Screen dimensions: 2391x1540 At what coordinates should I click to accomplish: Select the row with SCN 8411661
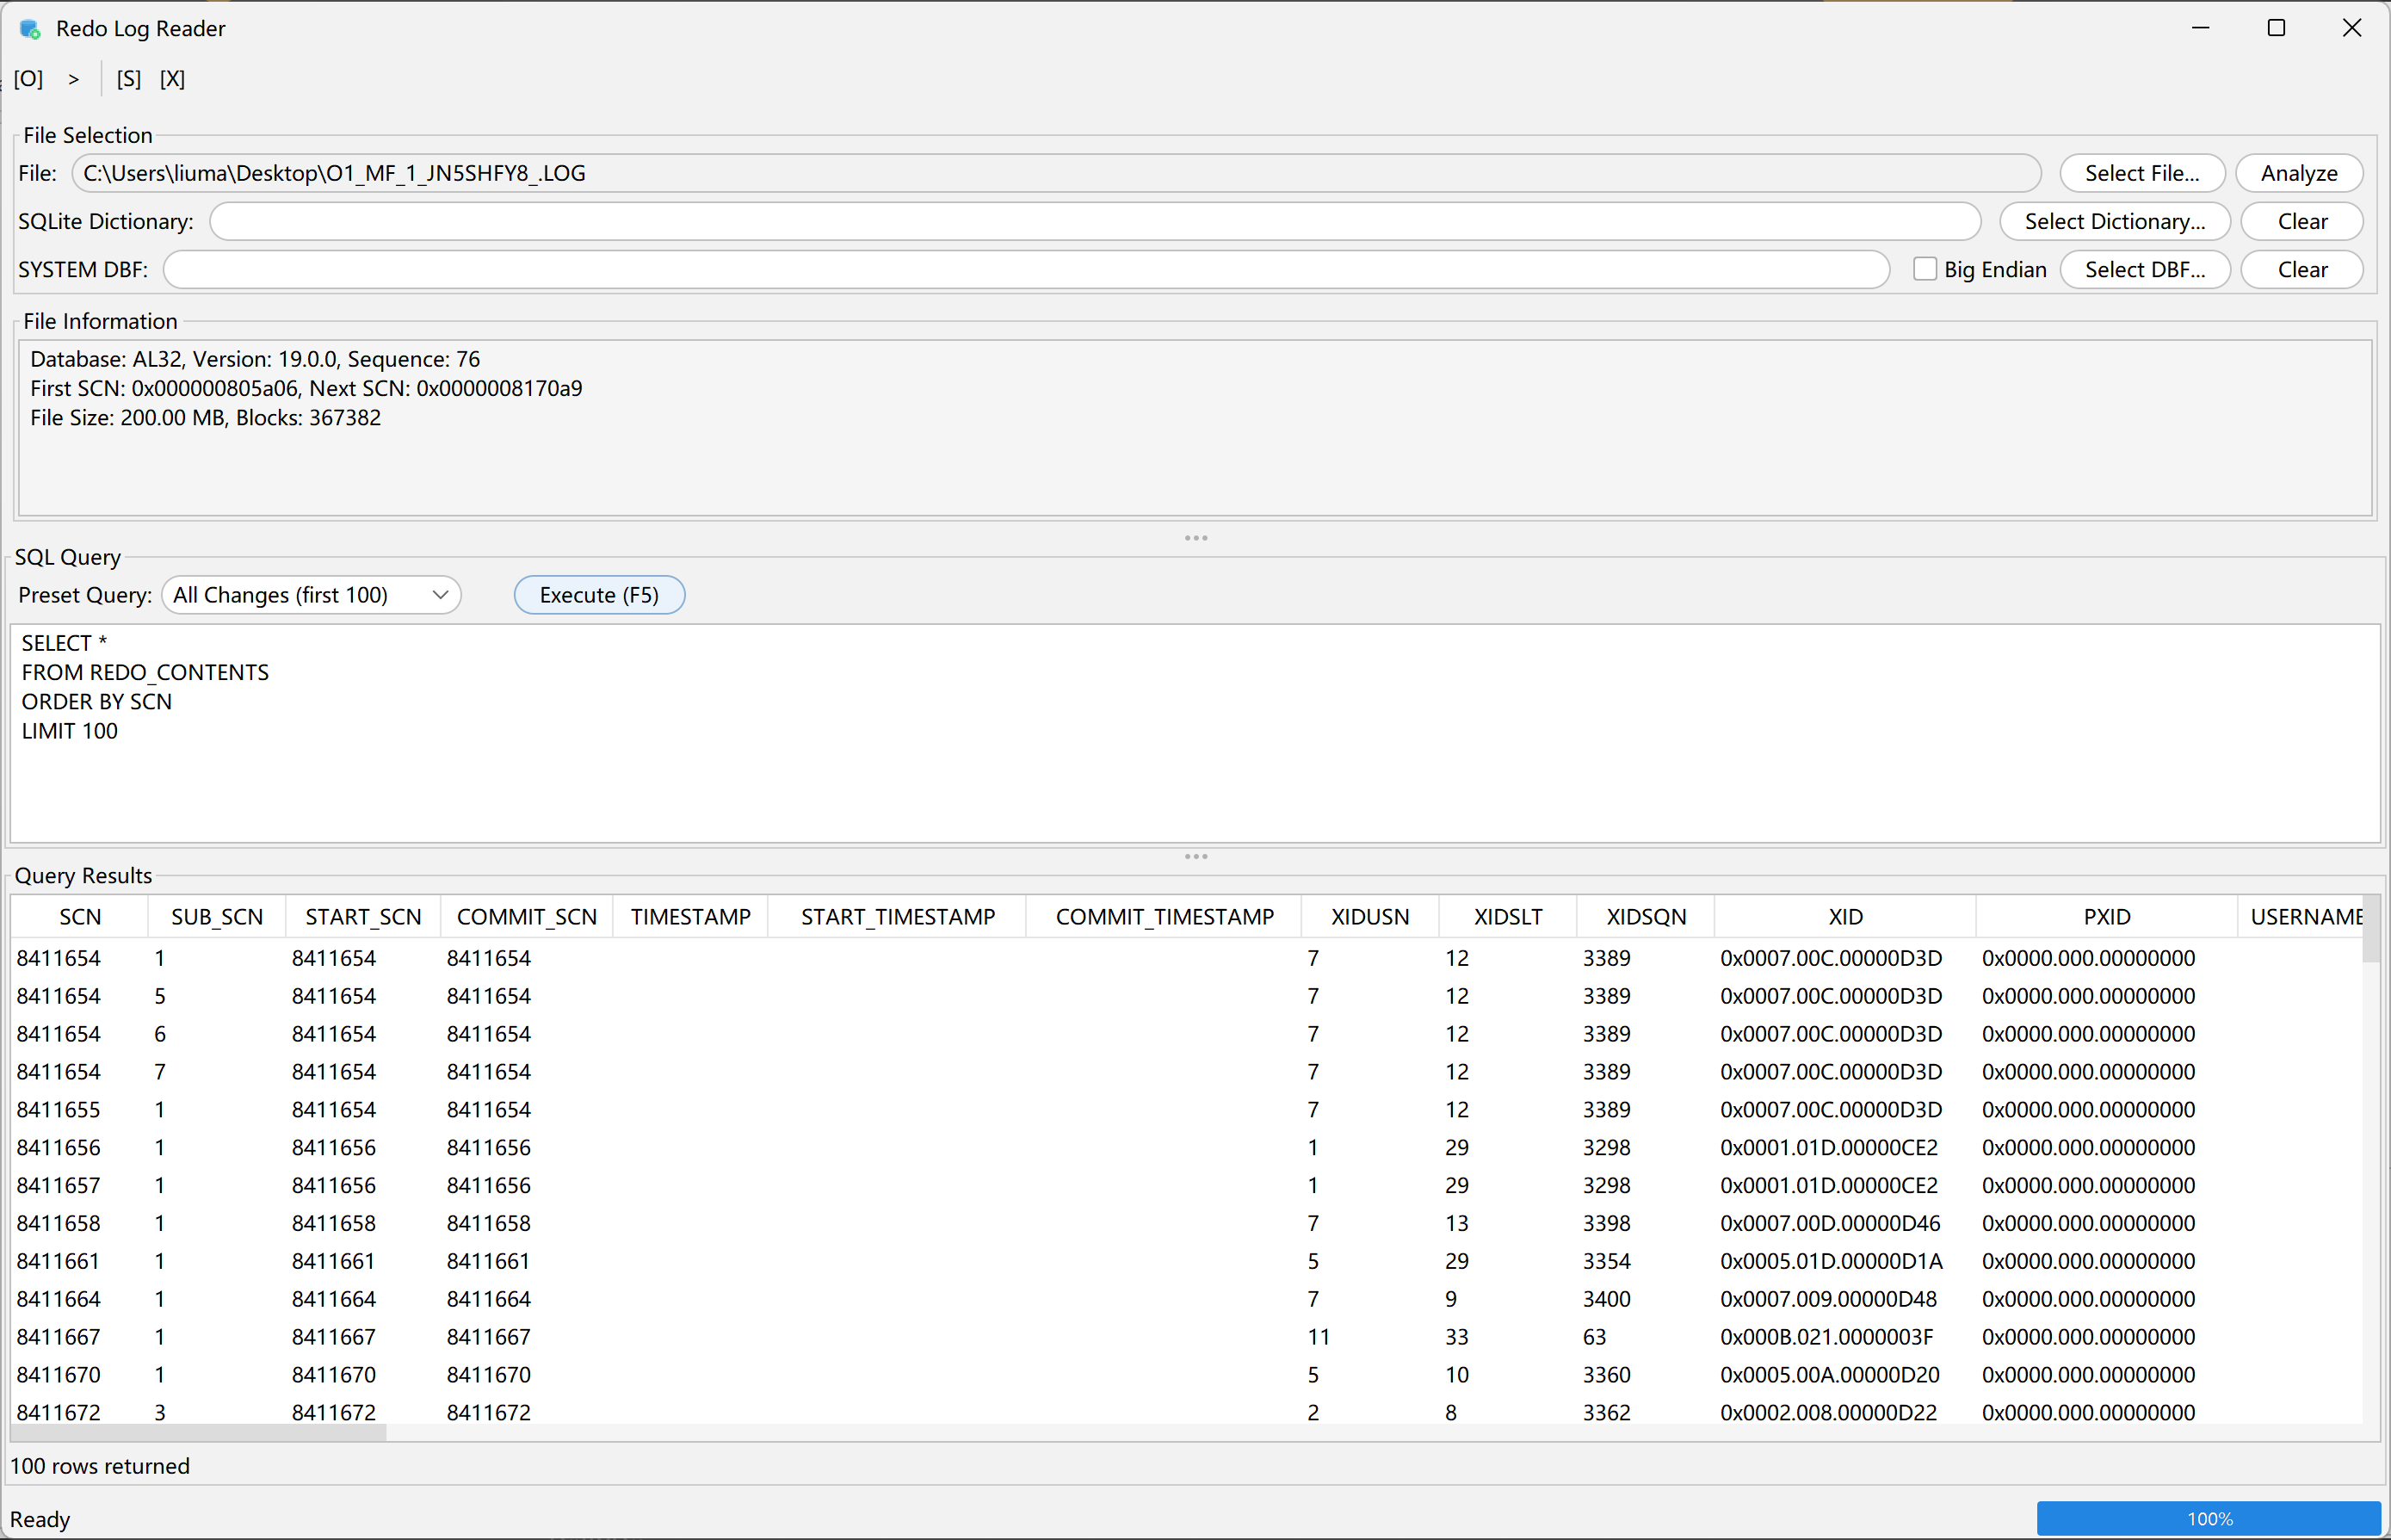1187,1261
